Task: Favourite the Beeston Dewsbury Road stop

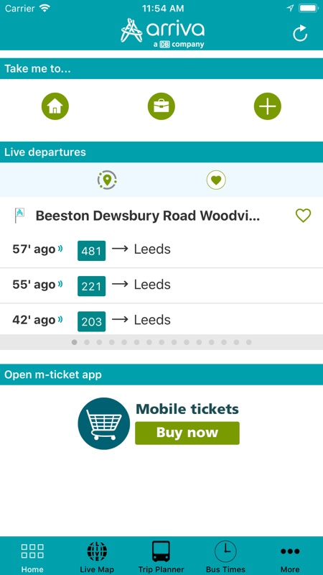Action: pyautogui.click(x=303, y=215)
